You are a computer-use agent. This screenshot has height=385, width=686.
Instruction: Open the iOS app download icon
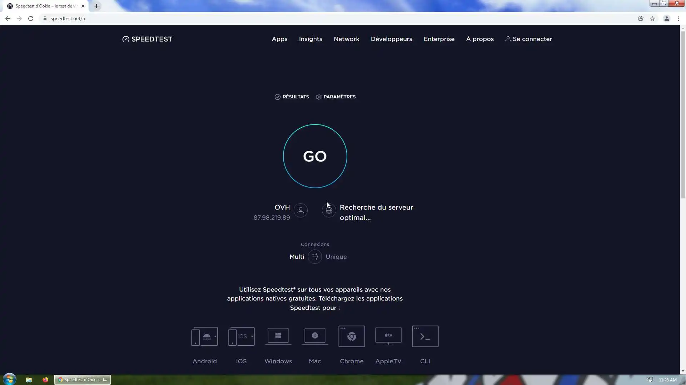[x=241, y=336]
